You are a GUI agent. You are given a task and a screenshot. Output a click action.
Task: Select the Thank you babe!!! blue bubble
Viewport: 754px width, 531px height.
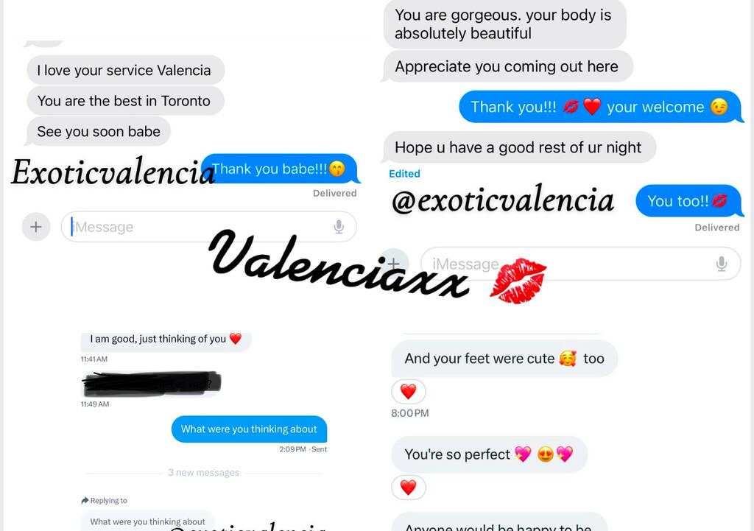[279, 169]
